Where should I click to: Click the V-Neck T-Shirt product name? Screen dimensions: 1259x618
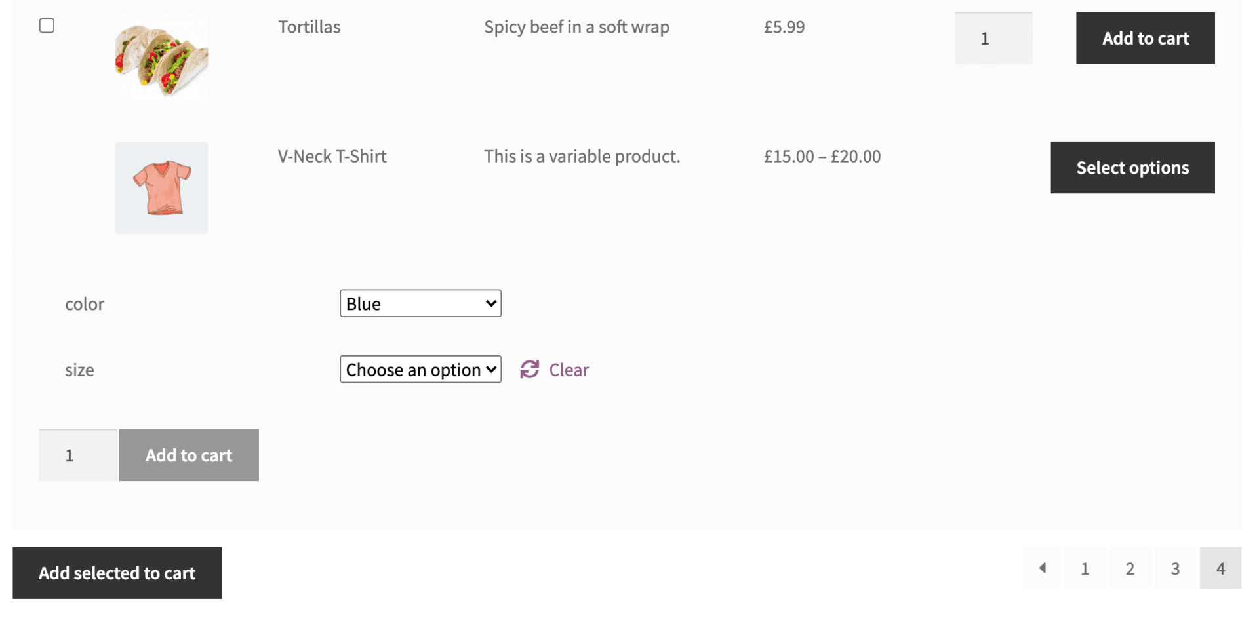[332, 156]
